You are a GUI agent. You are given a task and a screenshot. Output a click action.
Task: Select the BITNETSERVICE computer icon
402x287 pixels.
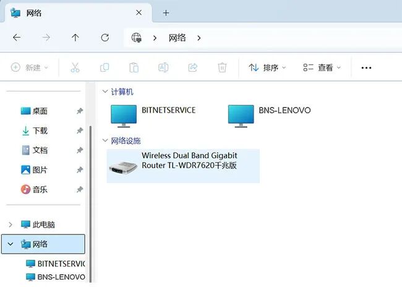tap(124, 116)
